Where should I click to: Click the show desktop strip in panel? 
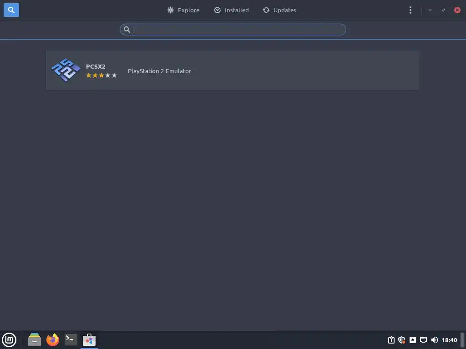coord(462,340)
